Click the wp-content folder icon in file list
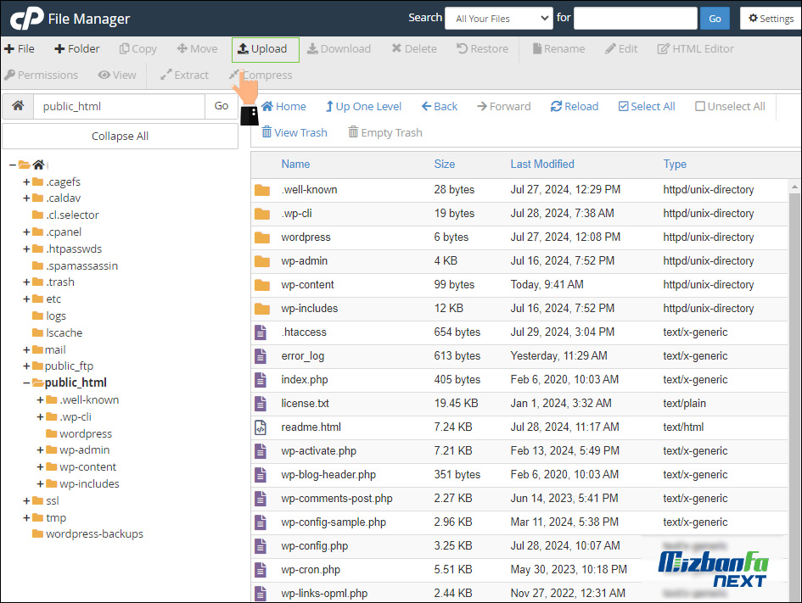The height and width of the screenshot is (603, 802). tap(262, 285)
